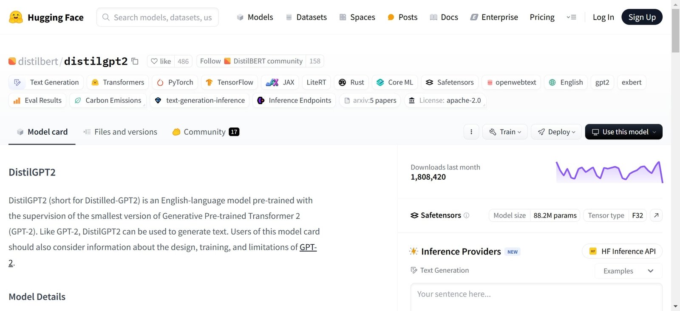Screen dimensions: 680x311
Task: Open Inference Endpoints tag
Action: click(x=294, y=100)
